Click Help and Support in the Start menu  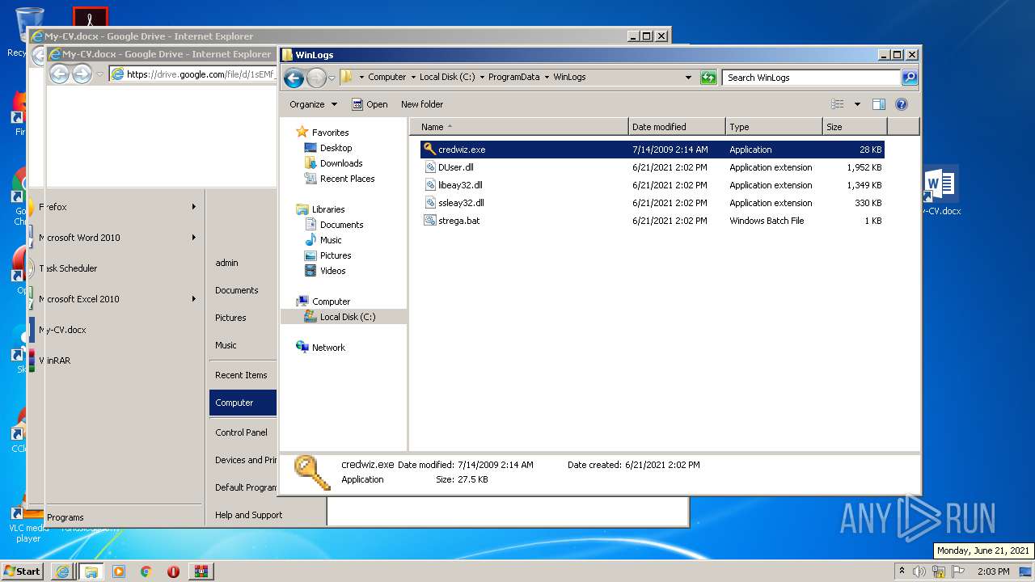click(248, 515)
